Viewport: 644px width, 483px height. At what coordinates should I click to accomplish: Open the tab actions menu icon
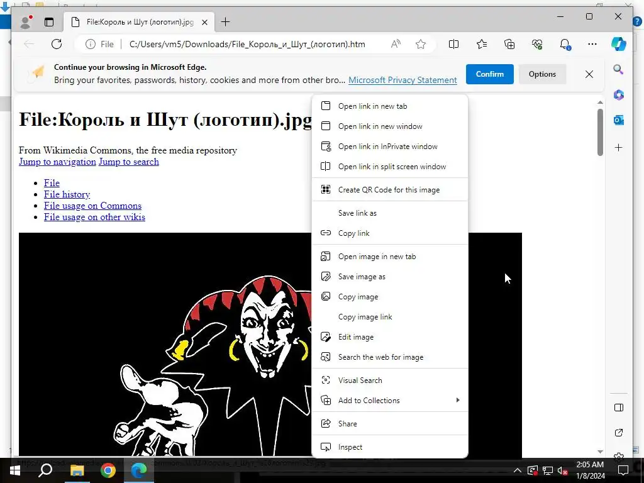pyautogui.click(x=49, y=22)
